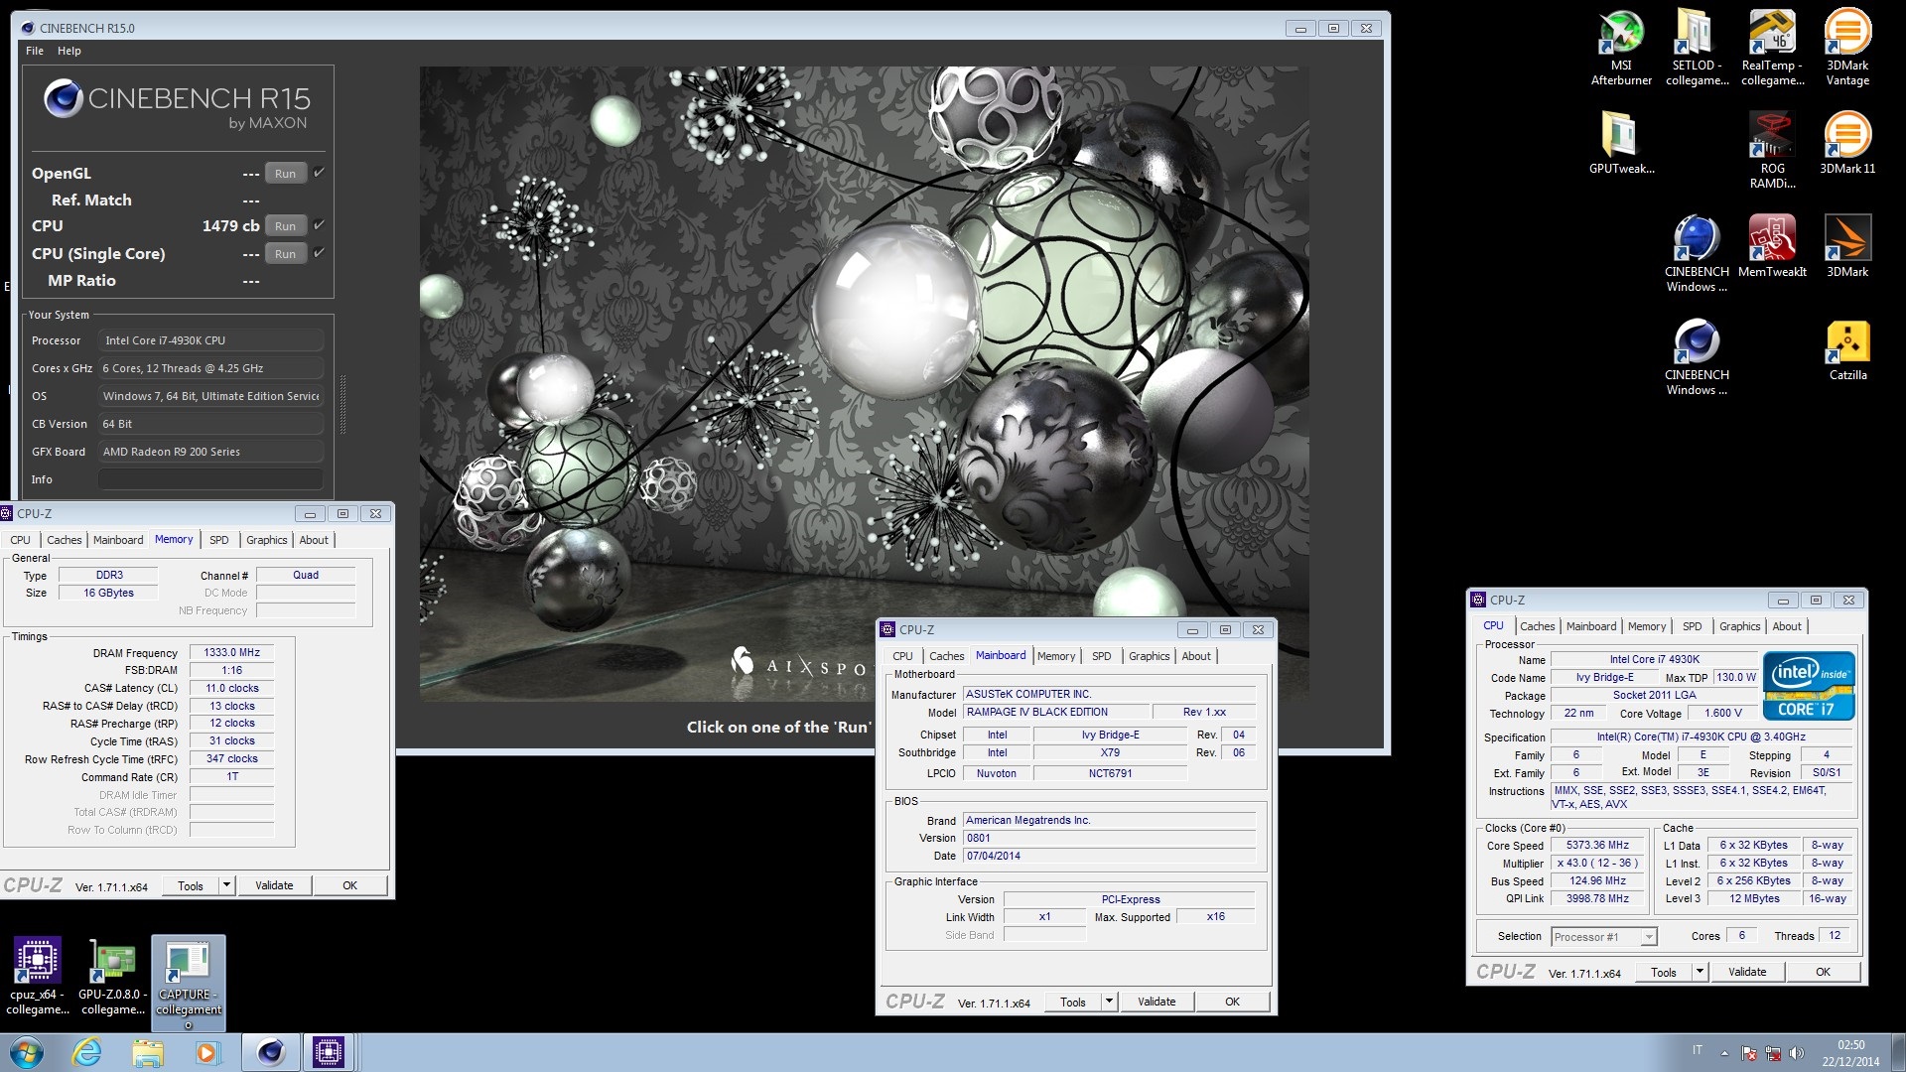Open ROG RAMDisk desktop shortcut

[x=1772, y=149]
